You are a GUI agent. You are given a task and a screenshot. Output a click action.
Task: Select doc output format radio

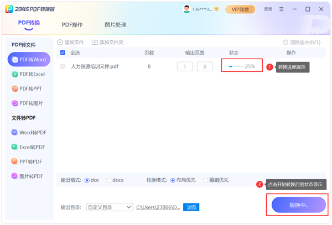(87, 180)
